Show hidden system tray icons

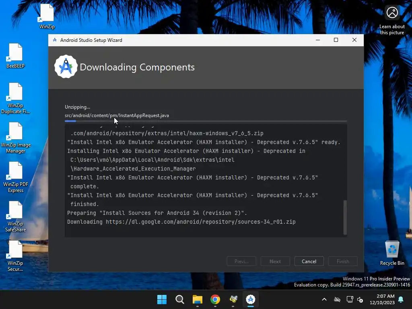click(x=324, y=299)
